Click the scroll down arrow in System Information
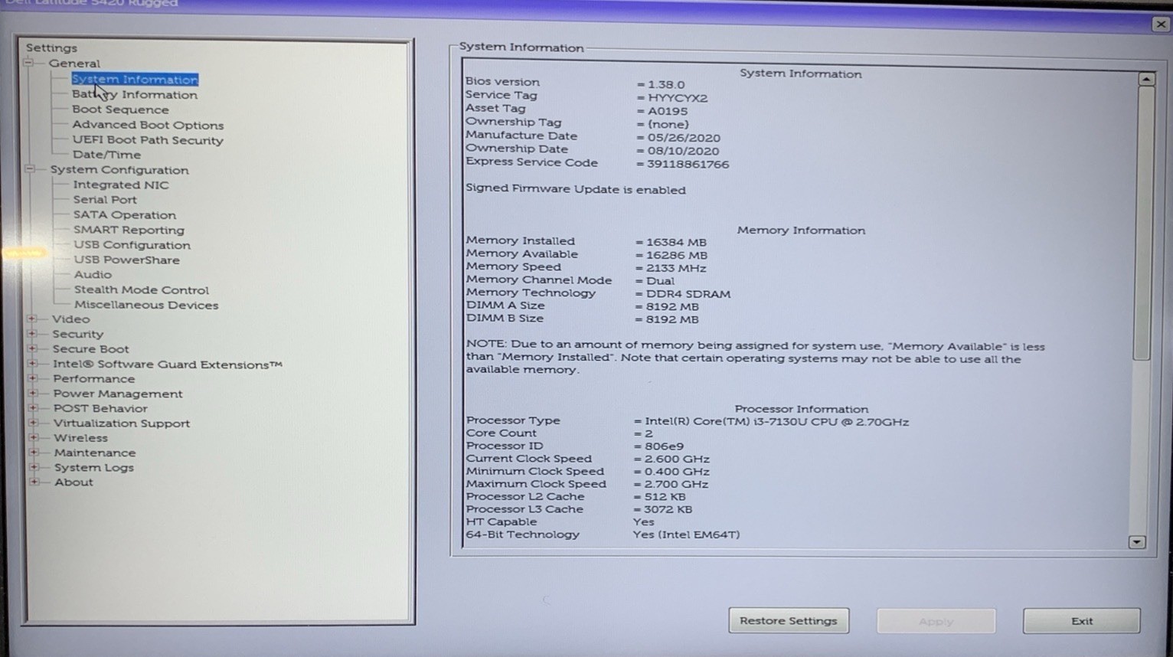1173x657 pixels. pos(1137,541)
